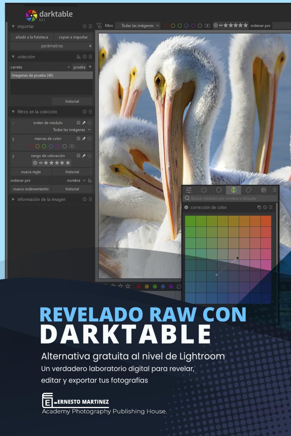291x436 pixels.
Task: Select the correction modules tab
Action: (249, 190)
